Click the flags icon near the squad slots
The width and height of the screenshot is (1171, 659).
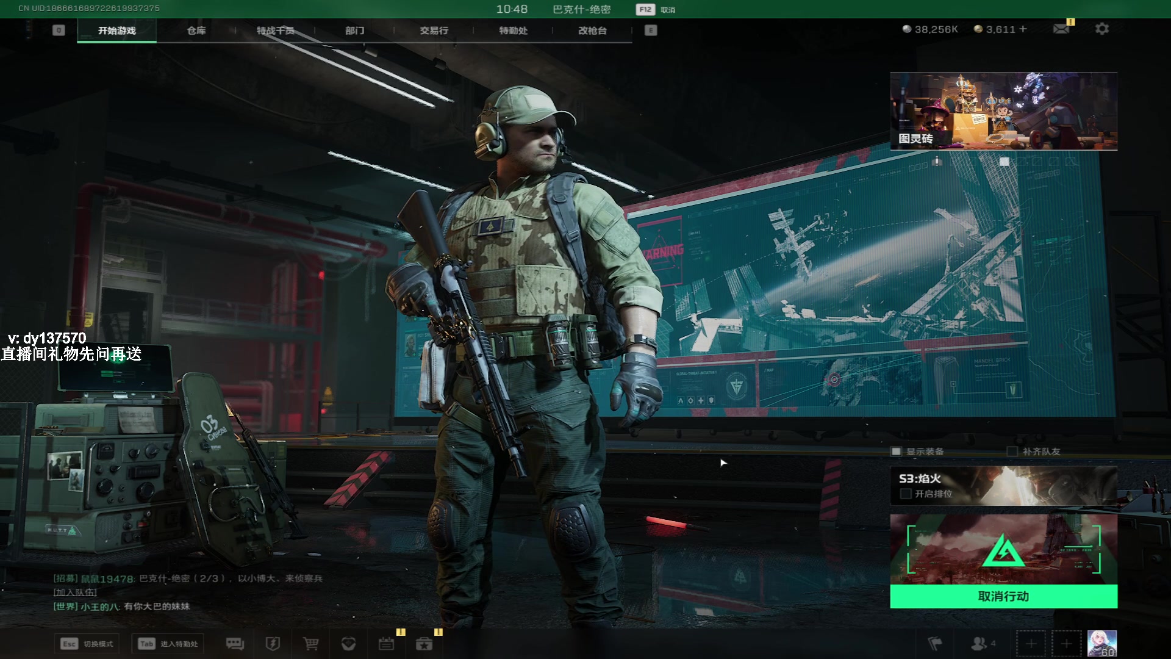934,644
